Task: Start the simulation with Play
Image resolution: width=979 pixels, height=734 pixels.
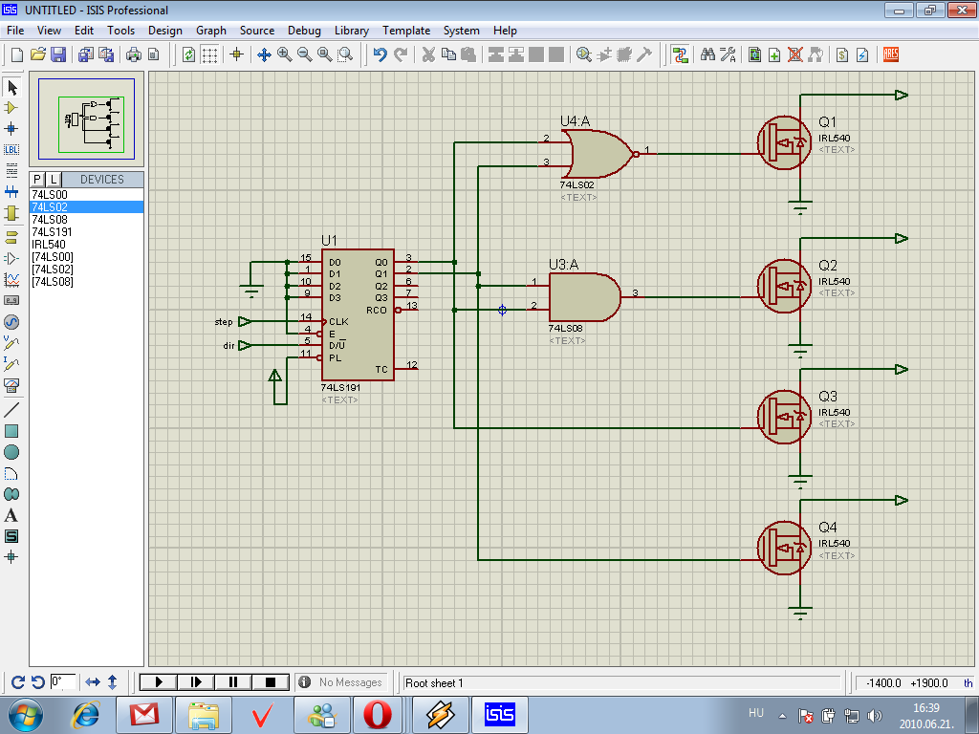Action: pyautogui.click(x=159, y=682)
